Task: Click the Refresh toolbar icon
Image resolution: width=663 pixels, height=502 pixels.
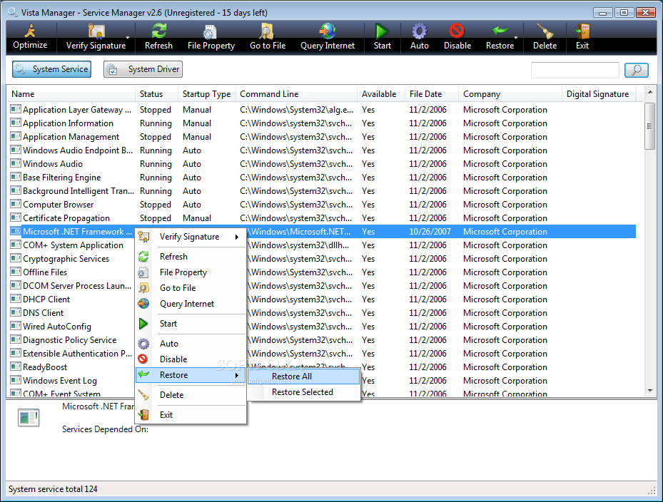Action: [158, 37]
